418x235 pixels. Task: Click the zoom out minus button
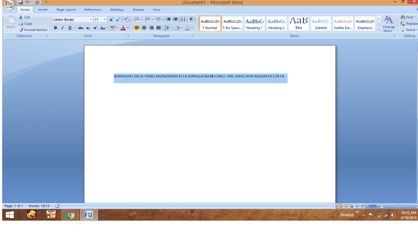382,206
